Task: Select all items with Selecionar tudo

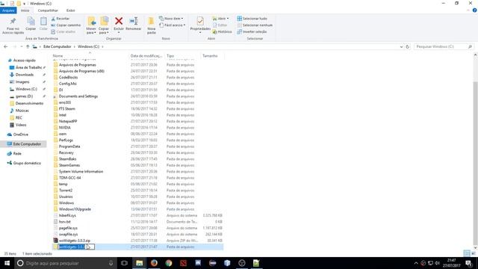Action: (252, 19)
